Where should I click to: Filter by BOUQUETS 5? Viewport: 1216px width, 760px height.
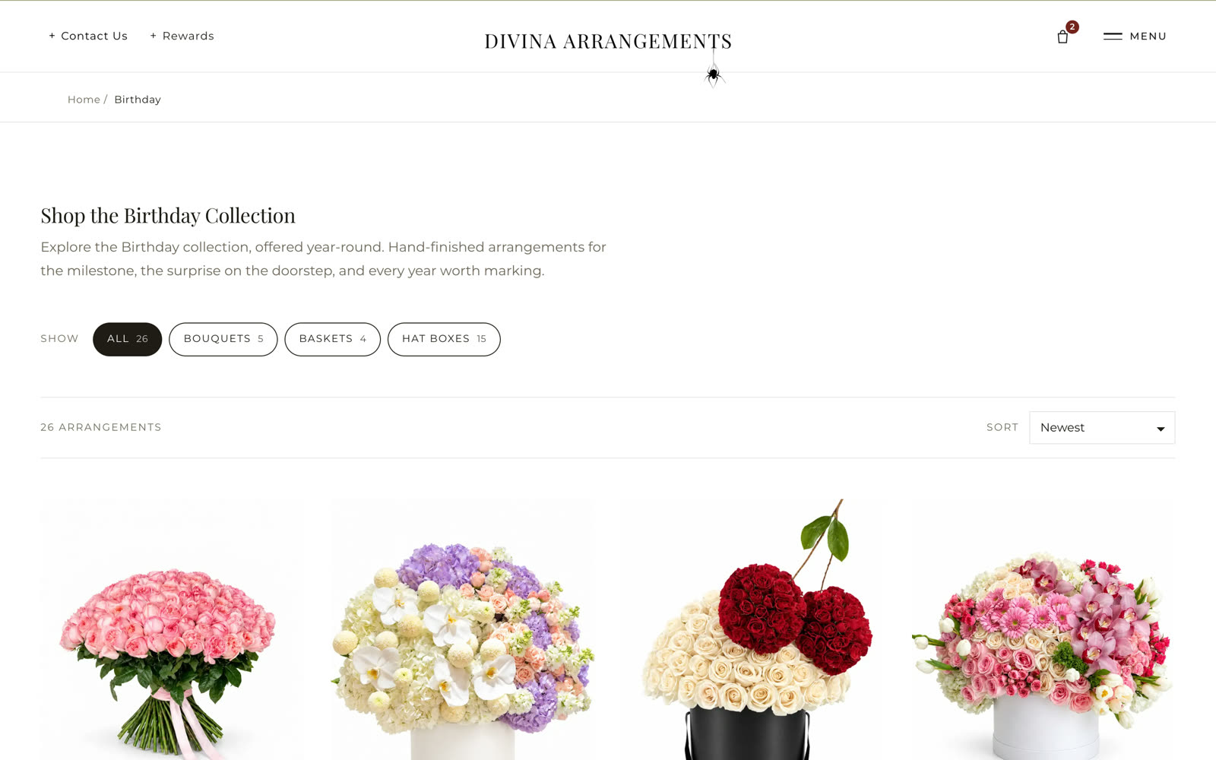tap(223, 339)
